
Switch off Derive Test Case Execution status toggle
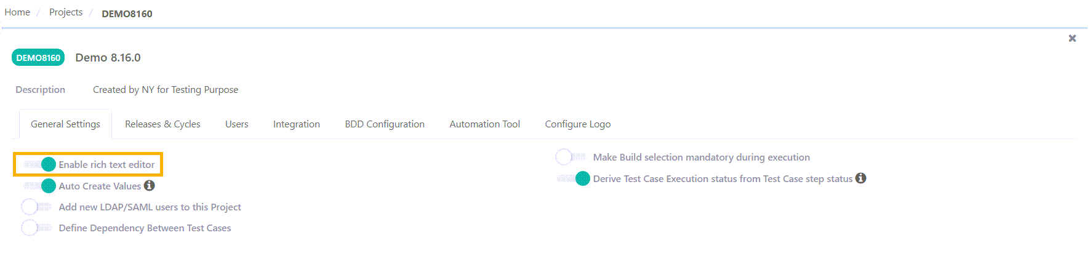(x=574, y=178)
